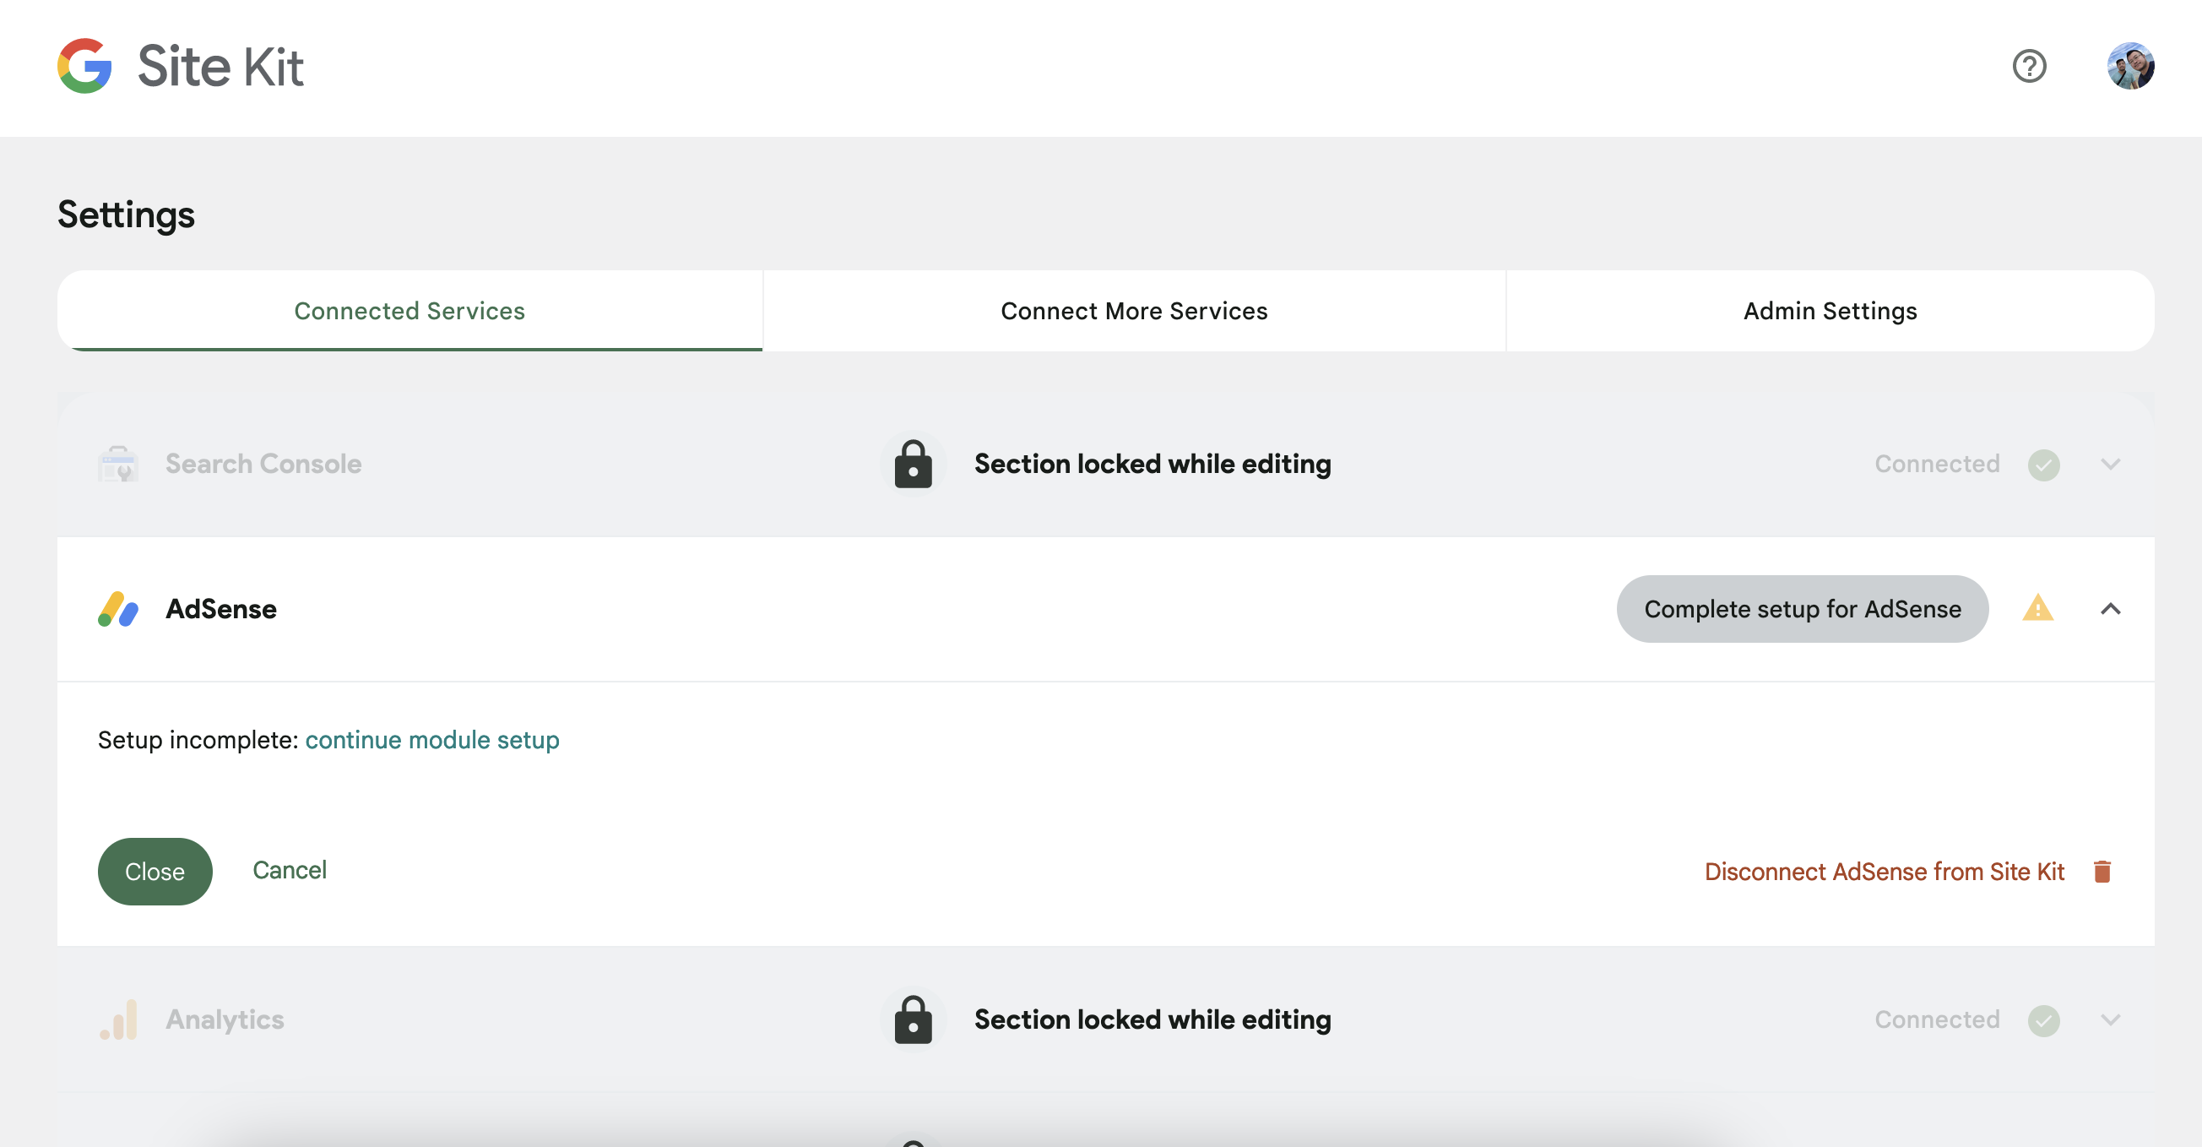
Task: Collapse the AdSense section chevron
Action: point(2110,609)
